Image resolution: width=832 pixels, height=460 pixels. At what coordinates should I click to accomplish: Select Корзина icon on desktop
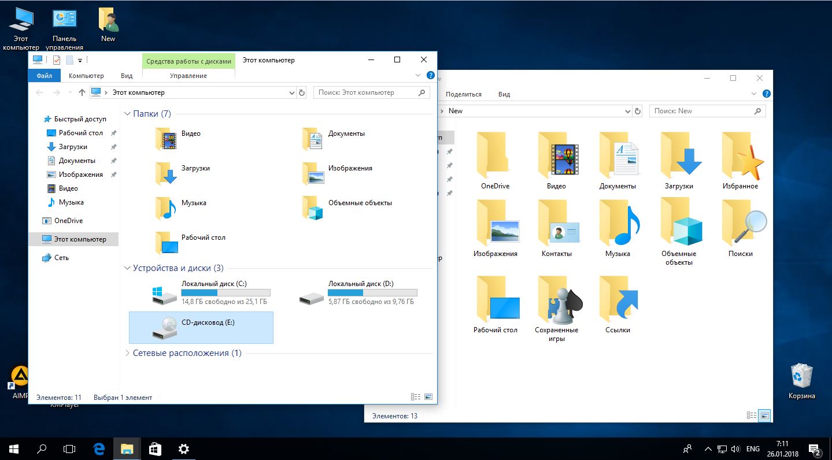tap(802, 381)
